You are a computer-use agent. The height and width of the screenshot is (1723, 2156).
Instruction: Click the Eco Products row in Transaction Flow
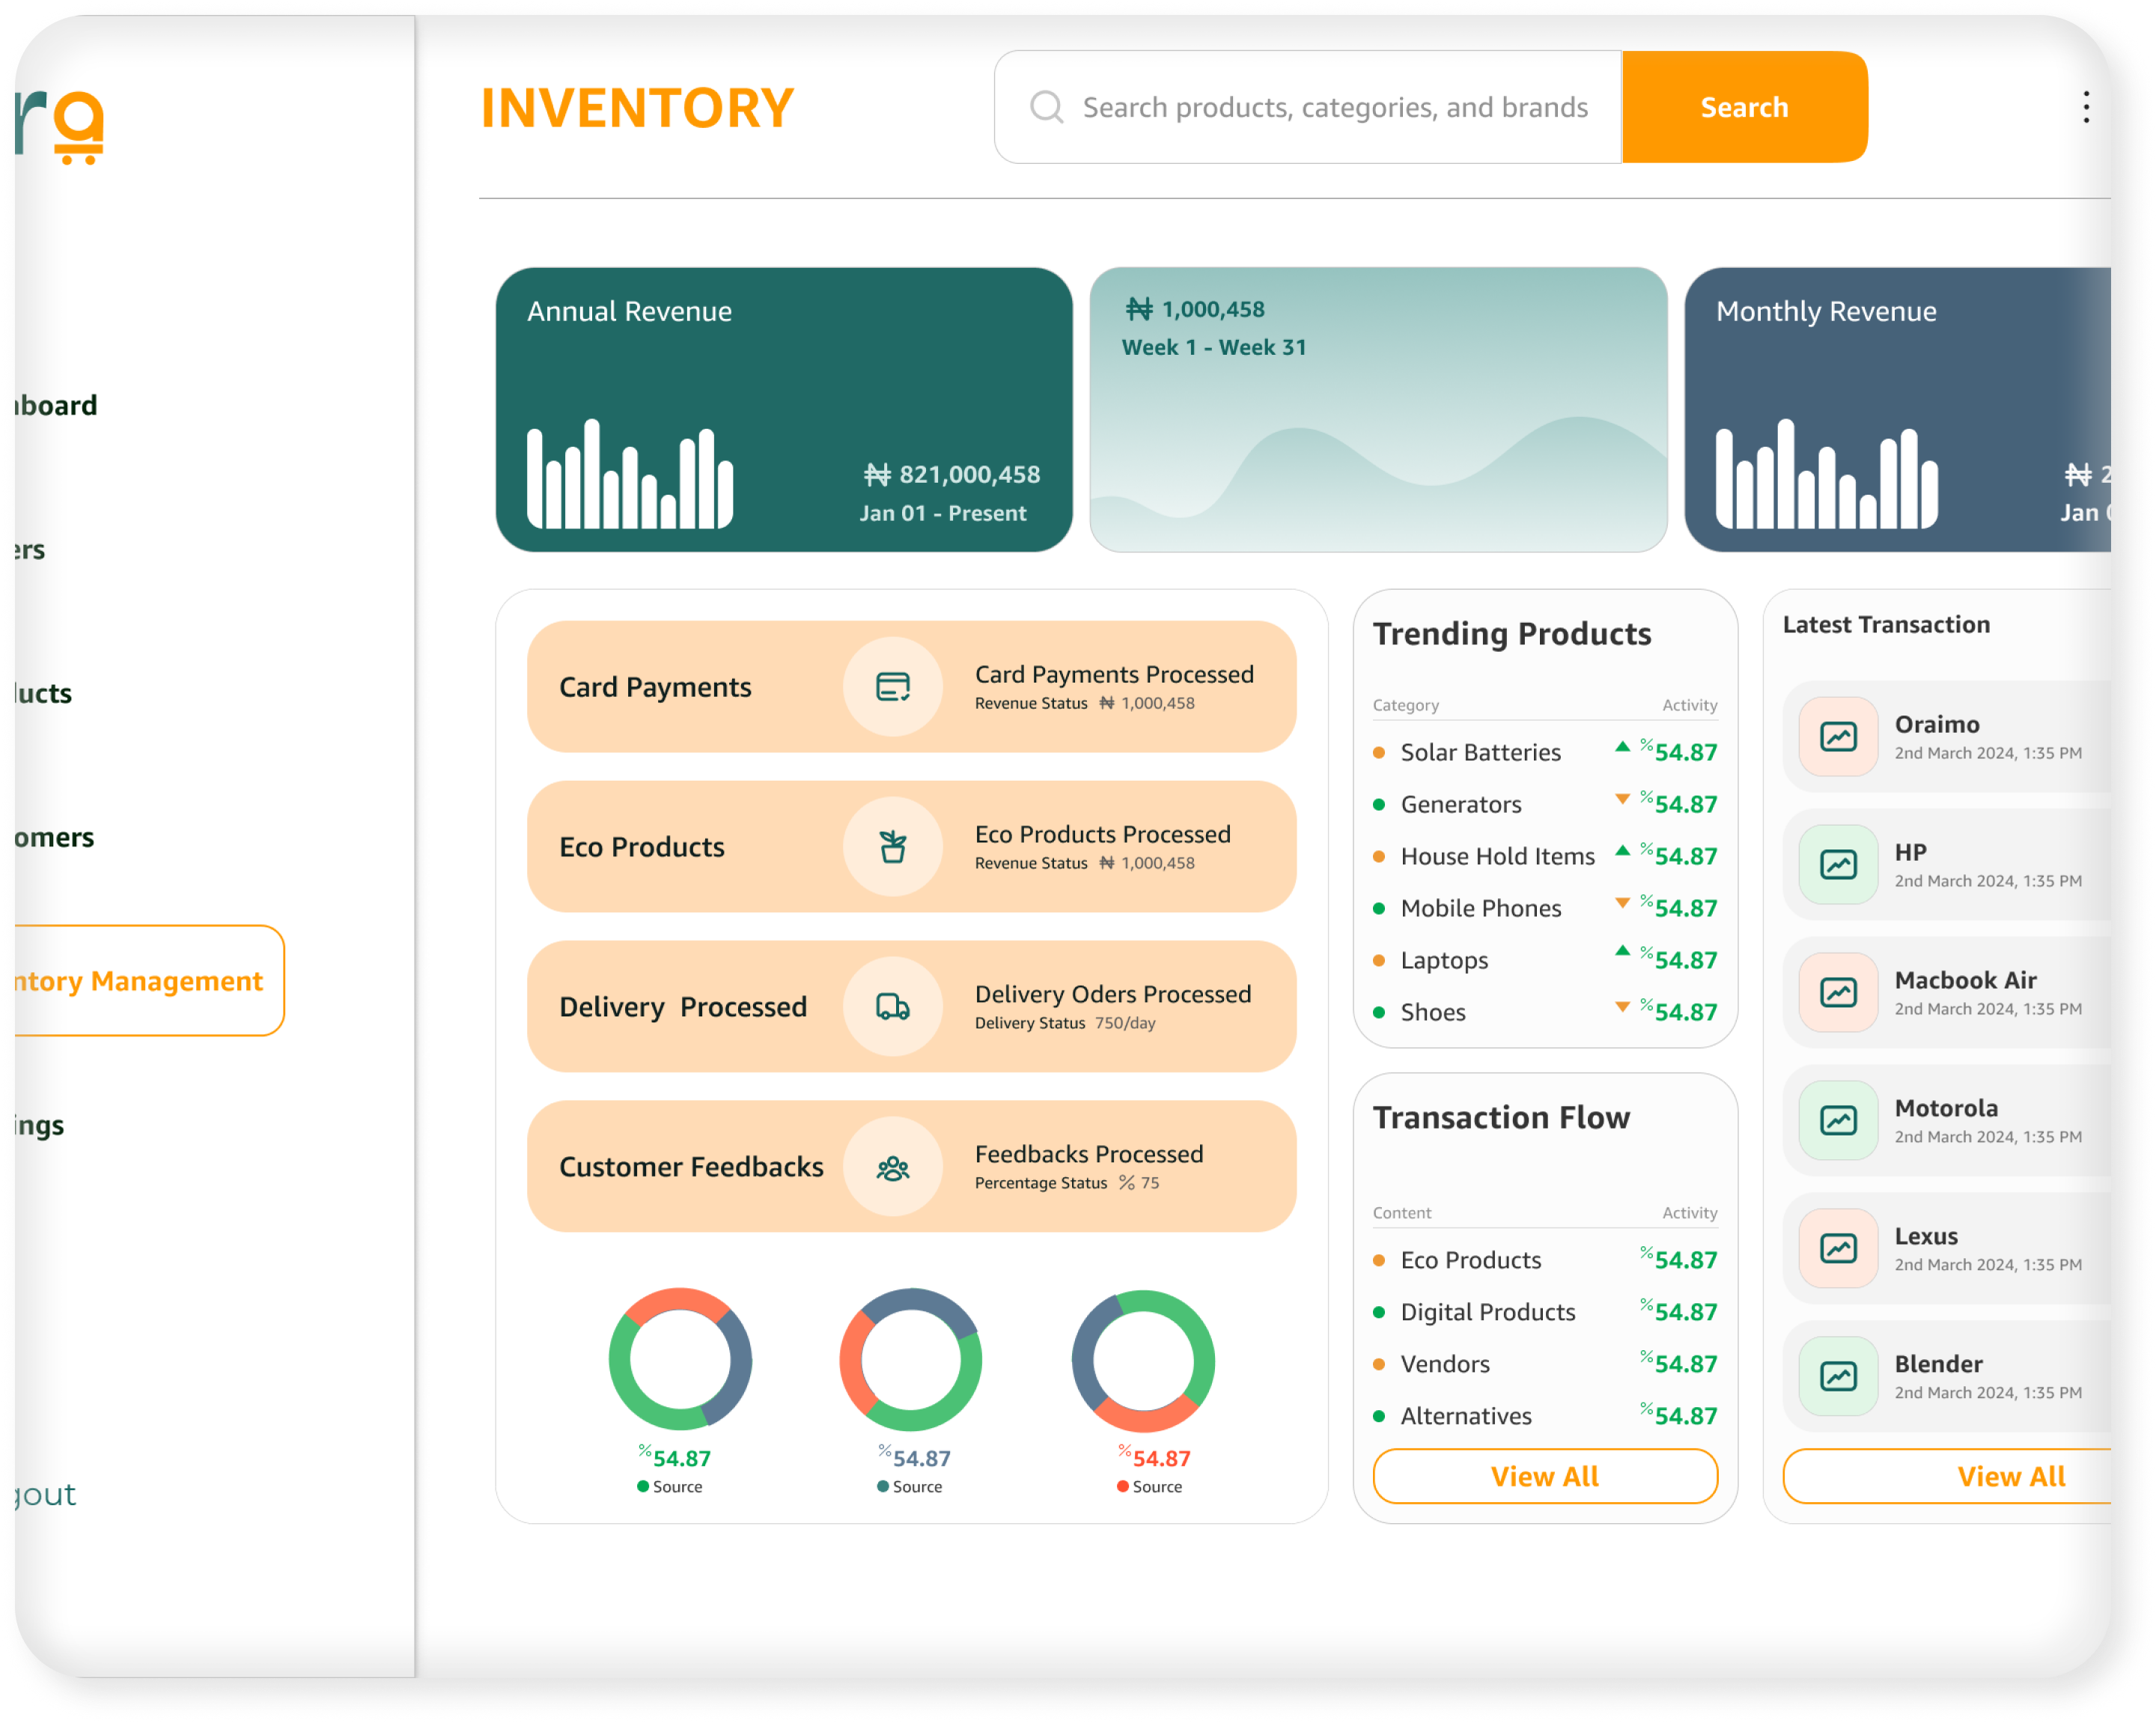(1545, 1260)
